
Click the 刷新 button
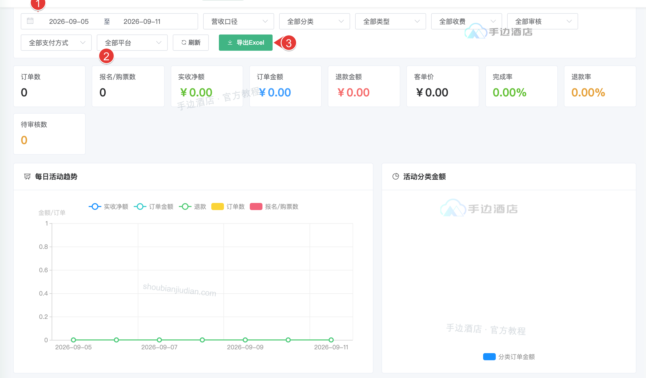click(191, 43)
